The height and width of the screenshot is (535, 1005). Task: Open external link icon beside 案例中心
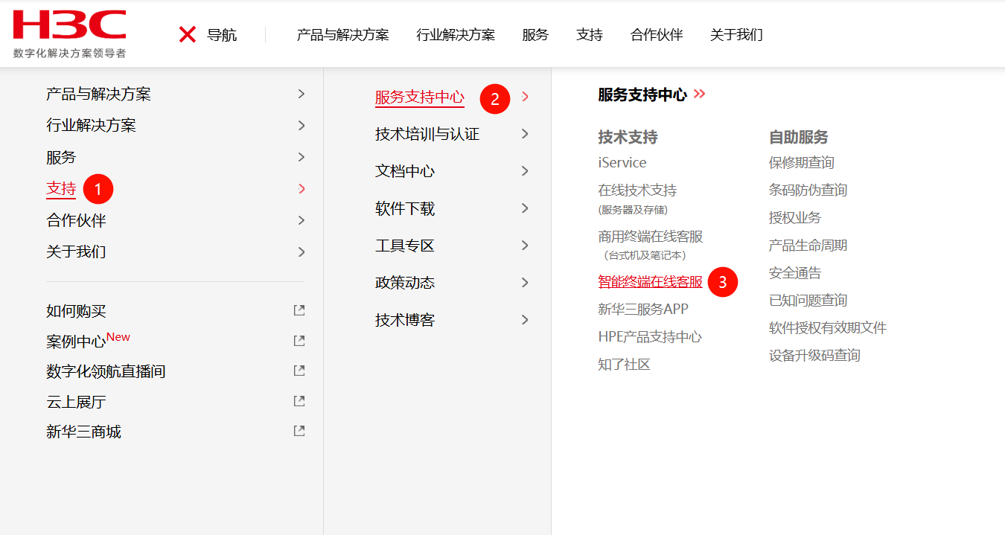tap(299, 341)
